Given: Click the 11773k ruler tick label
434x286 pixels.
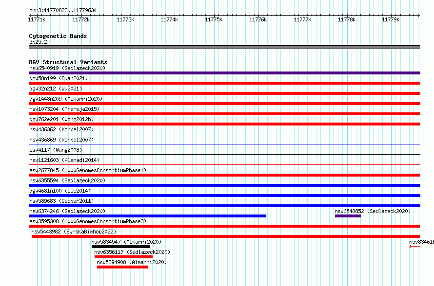Looking at the screenshot, I should [125, 19].
